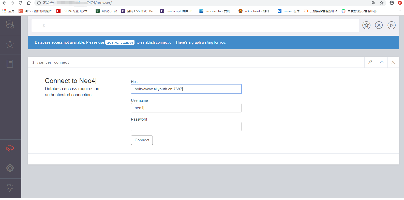View site security info icon
The height and width of the screenshot is (200, 404).
coord(39,3)
